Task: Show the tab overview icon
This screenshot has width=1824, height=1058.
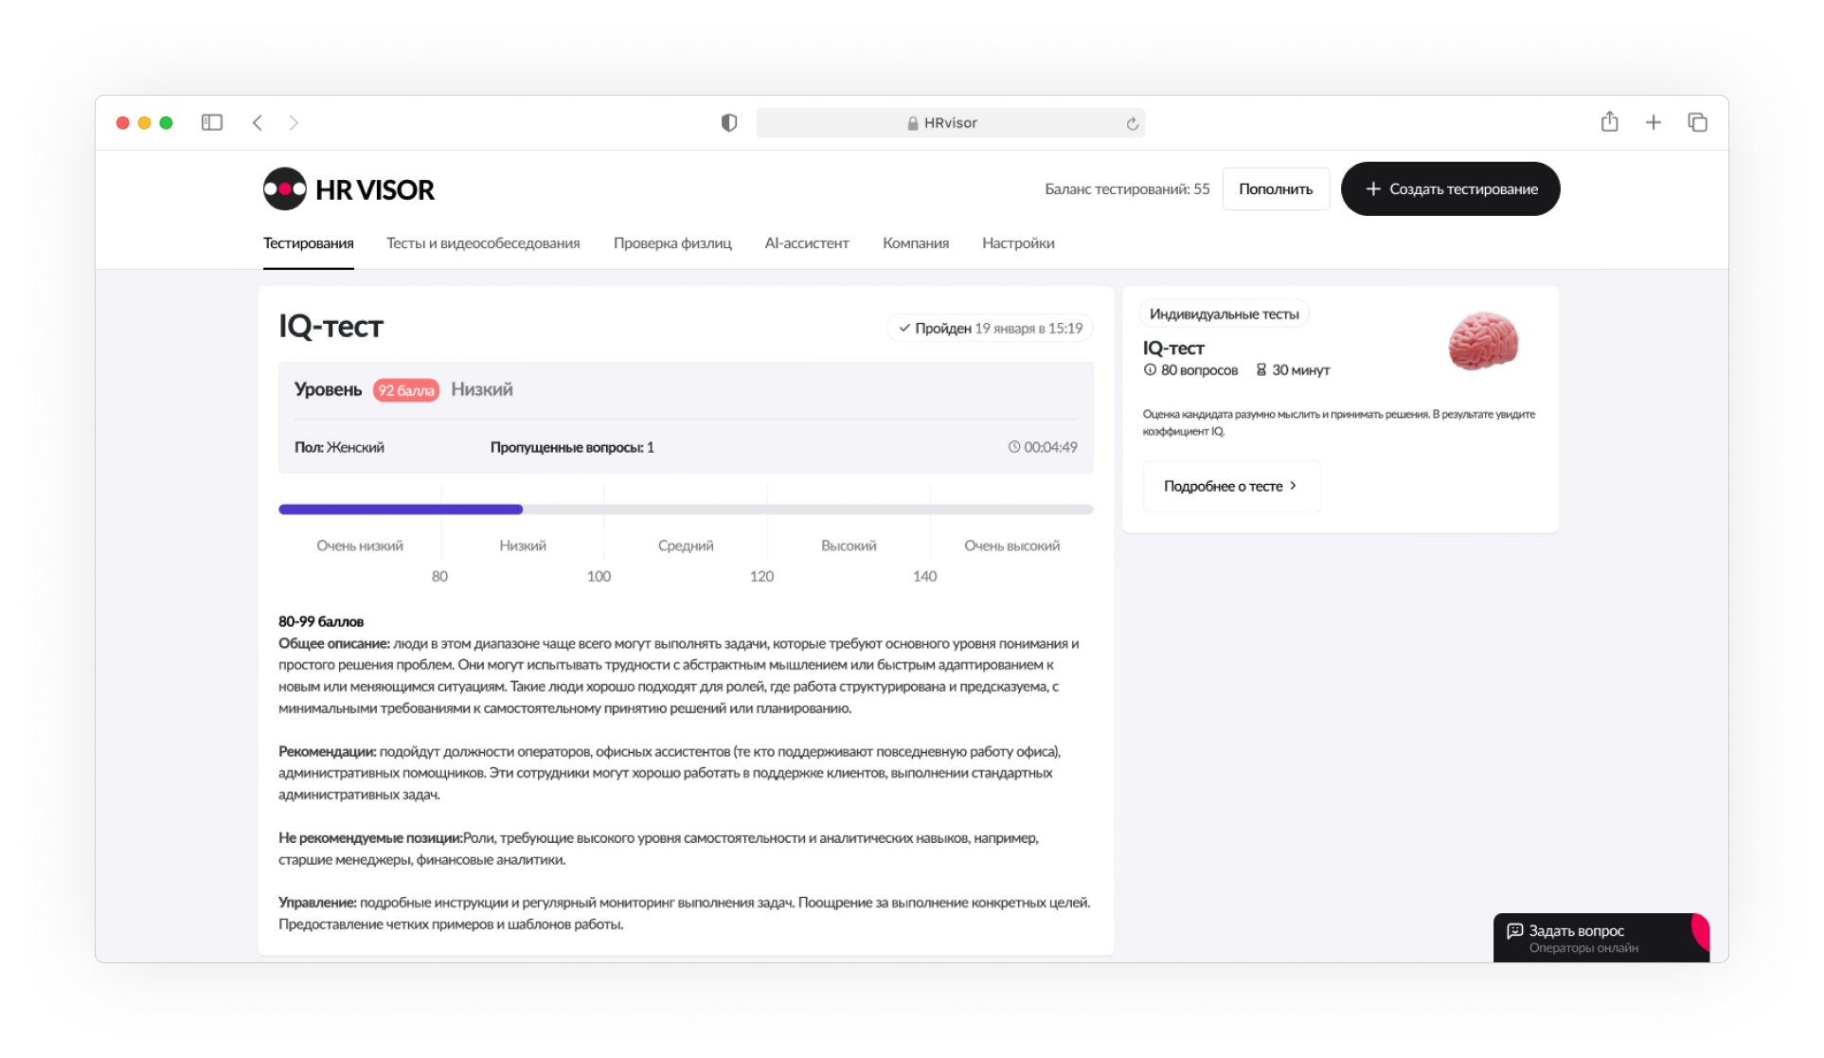Action: point(1697,122)
